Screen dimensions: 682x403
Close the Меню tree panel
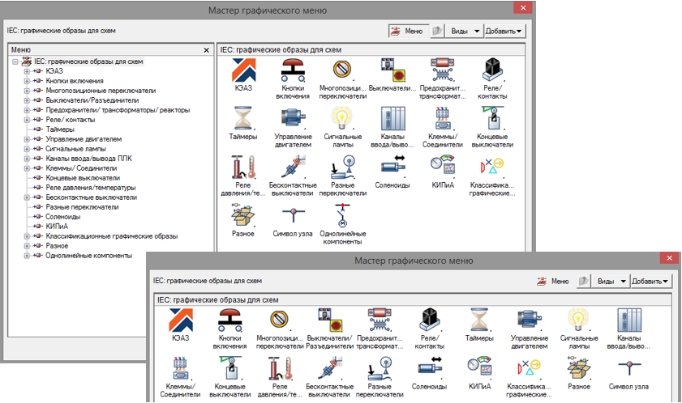click(207, 50)
